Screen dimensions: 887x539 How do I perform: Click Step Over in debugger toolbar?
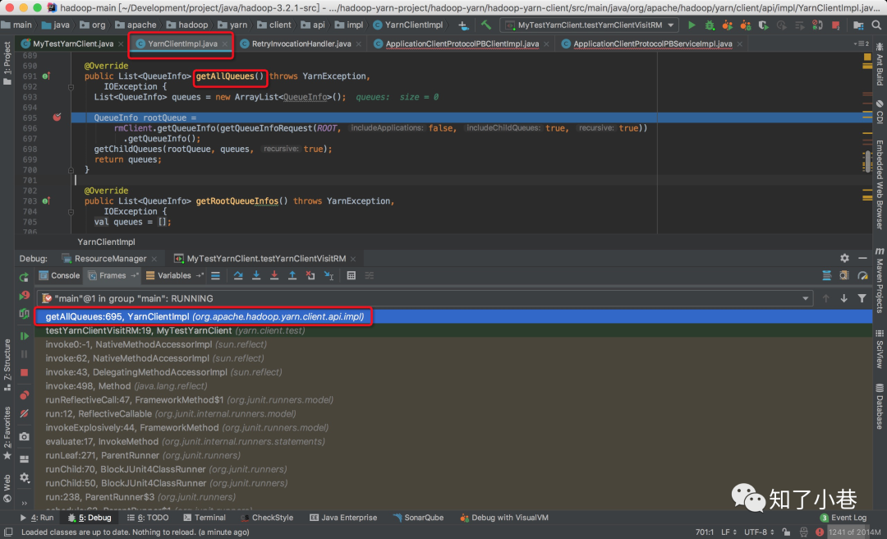click(x=238, y=276)
